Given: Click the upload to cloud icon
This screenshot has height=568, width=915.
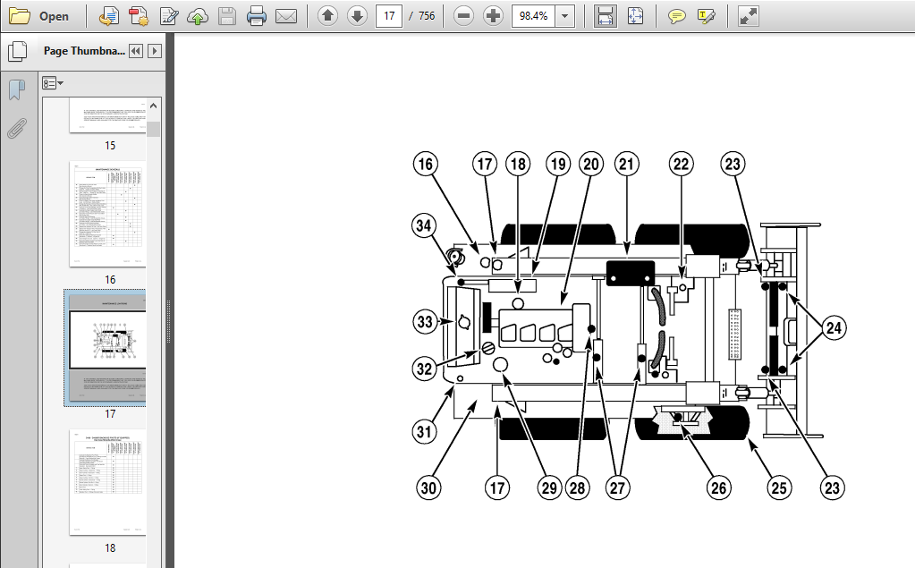Looking at the screenshot, I should (198, 16).
